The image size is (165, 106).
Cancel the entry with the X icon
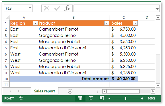coord(47,8)
